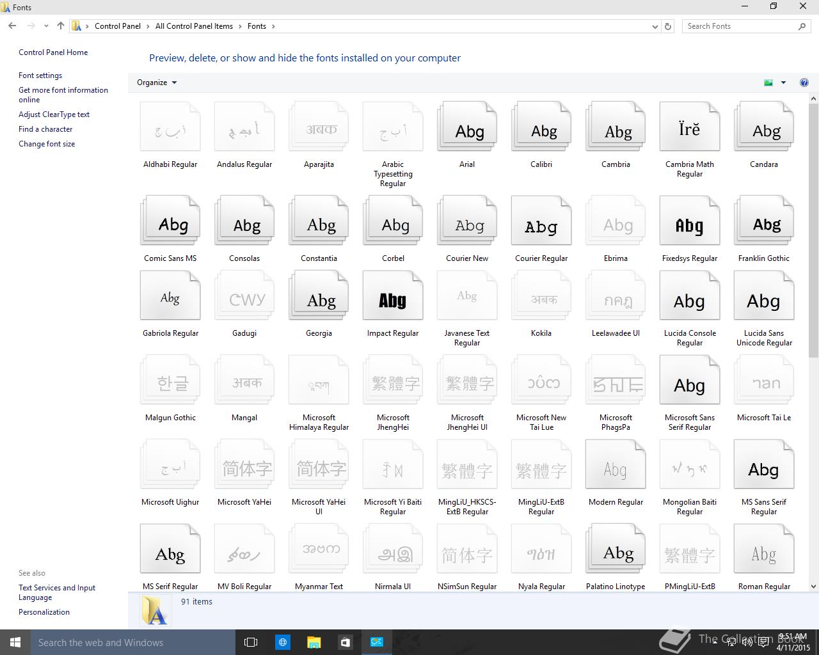This screenshot has width=819, height=655.
Task: Select the Lucida Console Regular font
Action: [690, 296]
